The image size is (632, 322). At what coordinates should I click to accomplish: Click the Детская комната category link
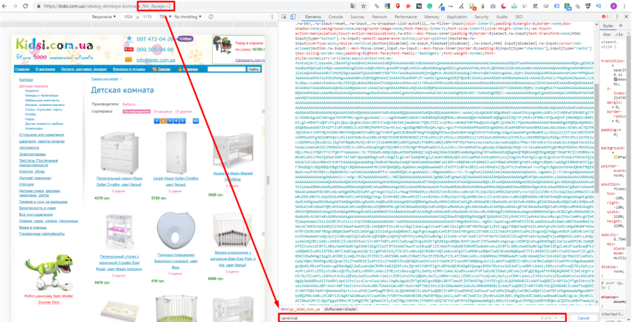pyautogui.click(x=33, y=87)
